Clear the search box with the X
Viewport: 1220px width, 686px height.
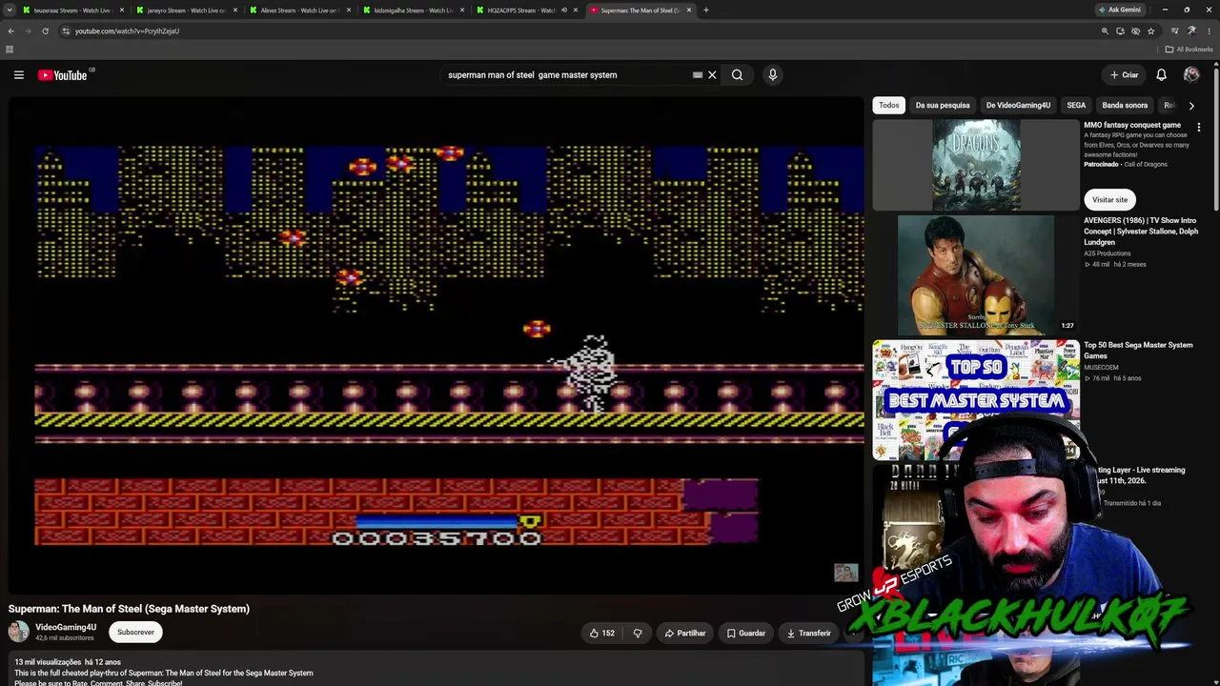pyautogui.click(x=712, y=74)
